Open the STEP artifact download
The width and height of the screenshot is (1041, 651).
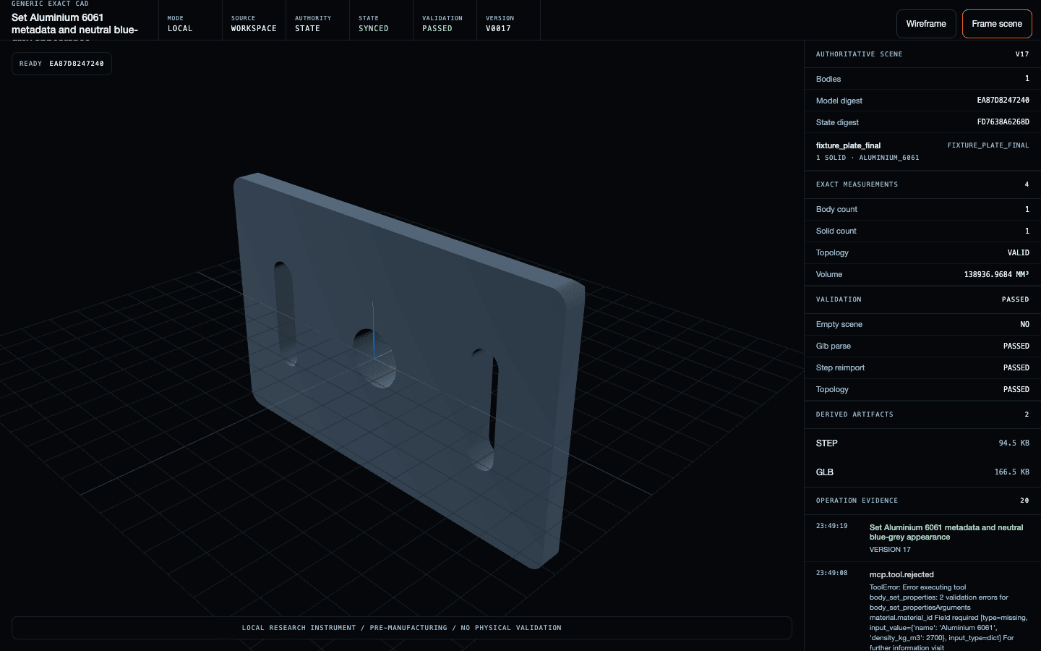click(x=922, y=443)
